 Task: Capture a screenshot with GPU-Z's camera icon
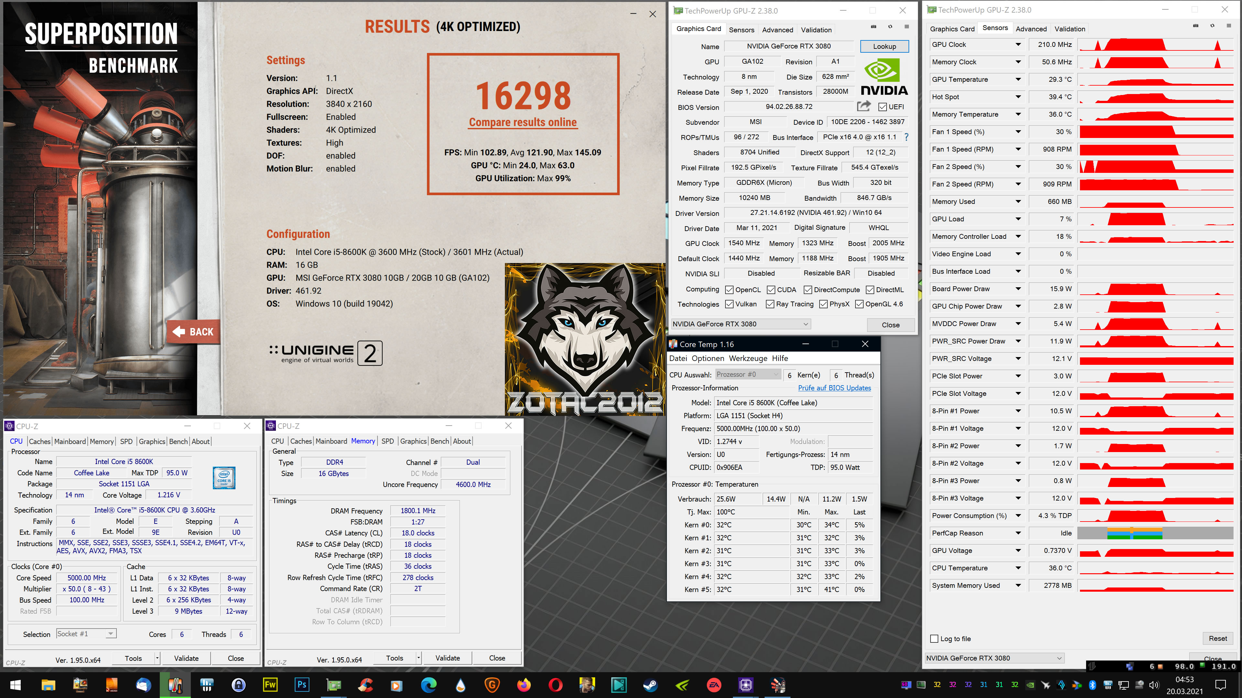(x=874, y=27)
